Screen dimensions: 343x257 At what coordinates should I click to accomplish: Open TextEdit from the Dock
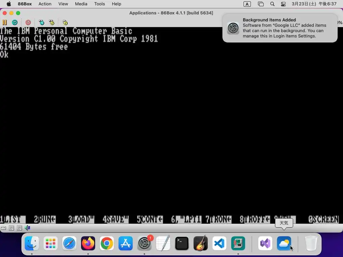coord(163,243)
